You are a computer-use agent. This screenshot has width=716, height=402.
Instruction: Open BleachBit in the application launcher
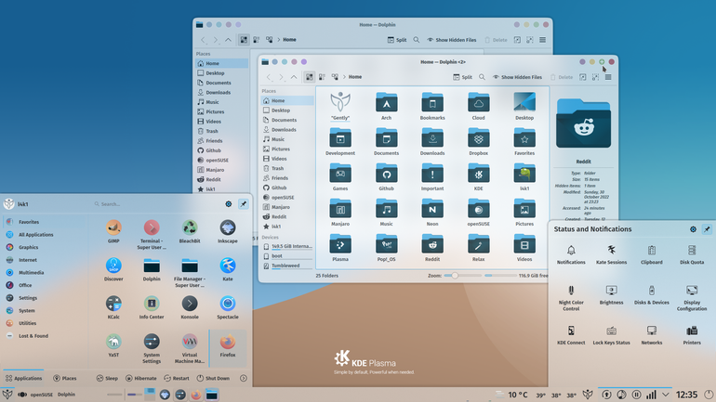190,231
